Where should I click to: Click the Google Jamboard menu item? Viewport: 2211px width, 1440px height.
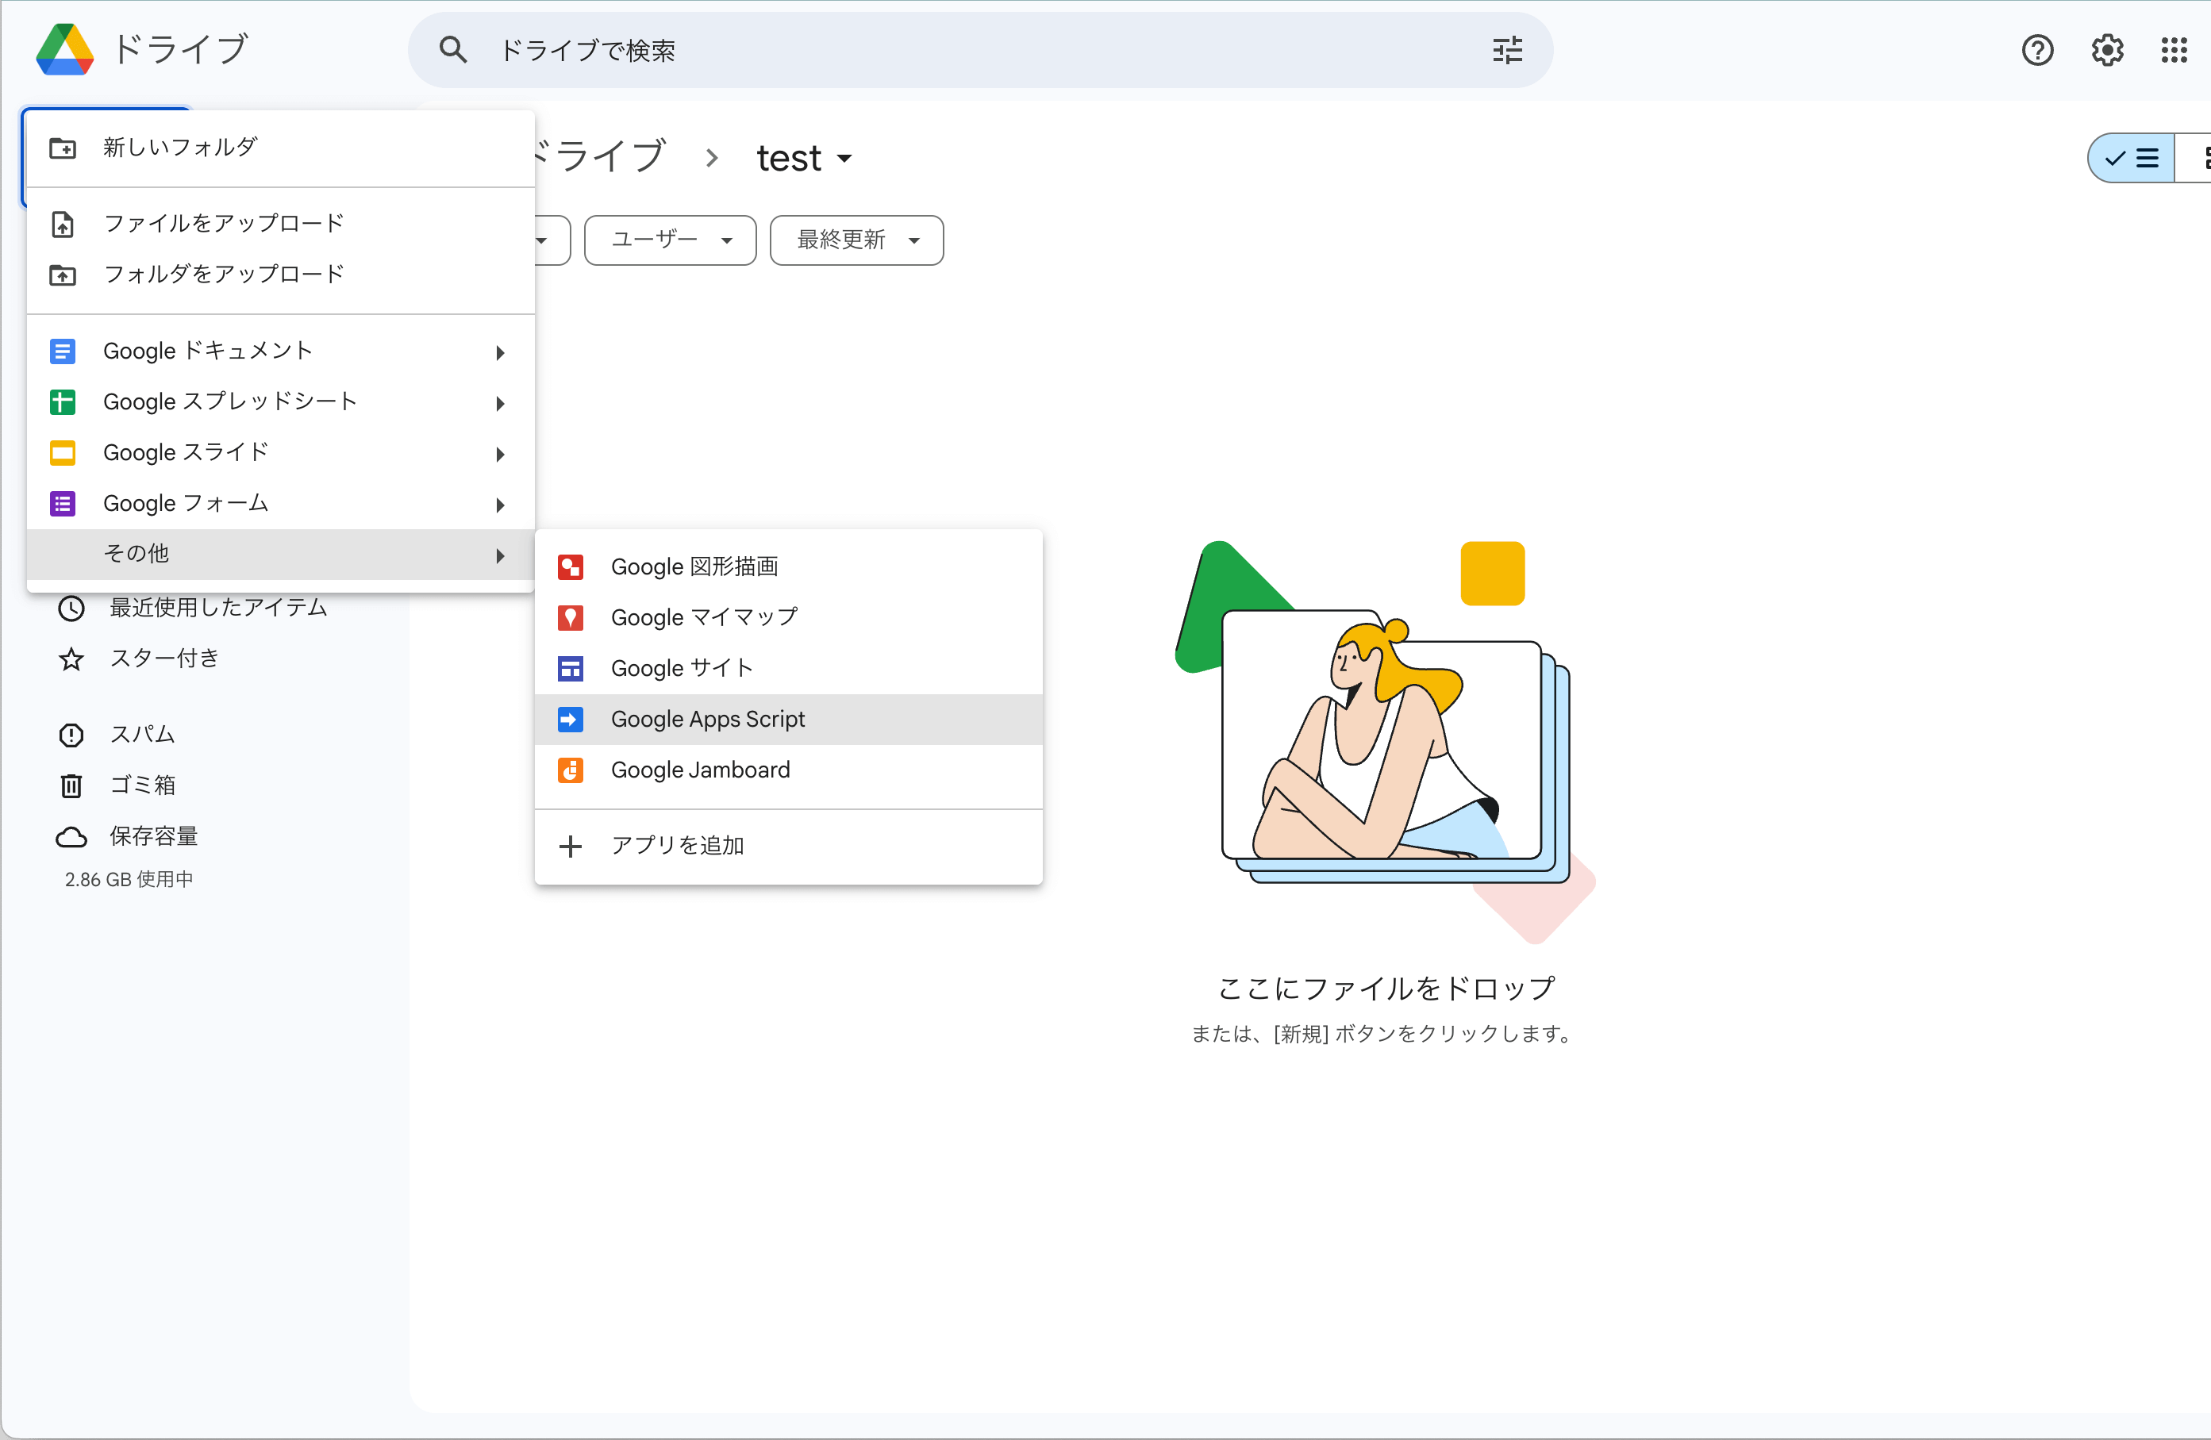click(x=699, y=770)
